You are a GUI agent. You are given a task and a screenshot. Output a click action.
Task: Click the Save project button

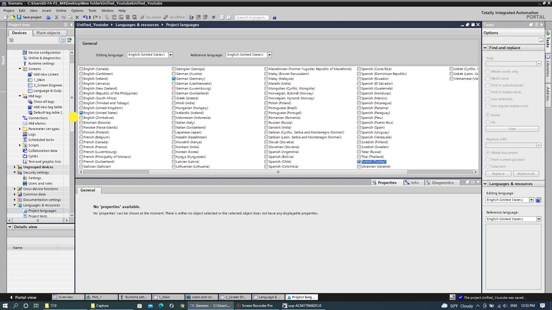click(29, 17)
